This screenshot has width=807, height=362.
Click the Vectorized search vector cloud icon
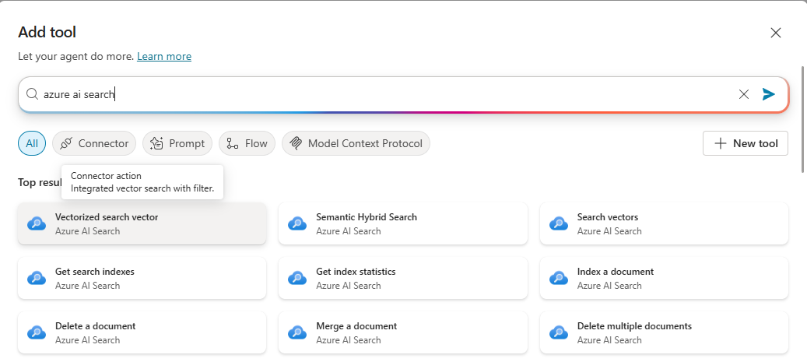pos(37,224)
